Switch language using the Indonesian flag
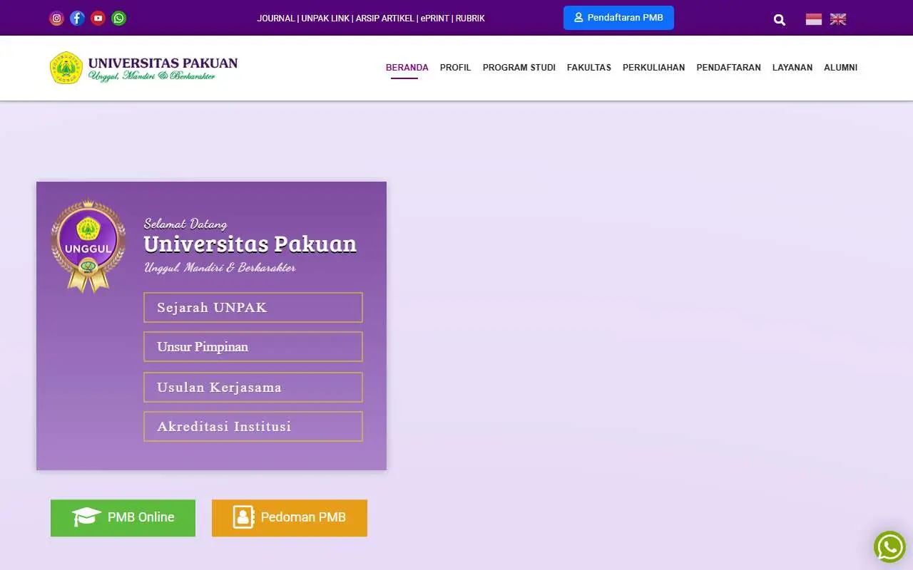 [814, 19]
